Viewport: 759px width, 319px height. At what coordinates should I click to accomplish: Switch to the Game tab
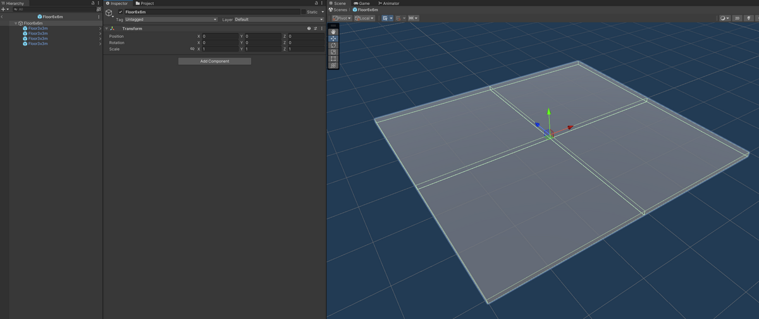362,3
